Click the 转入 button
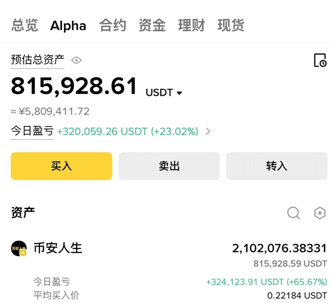 pyautogui.click(x=277, y=166)
